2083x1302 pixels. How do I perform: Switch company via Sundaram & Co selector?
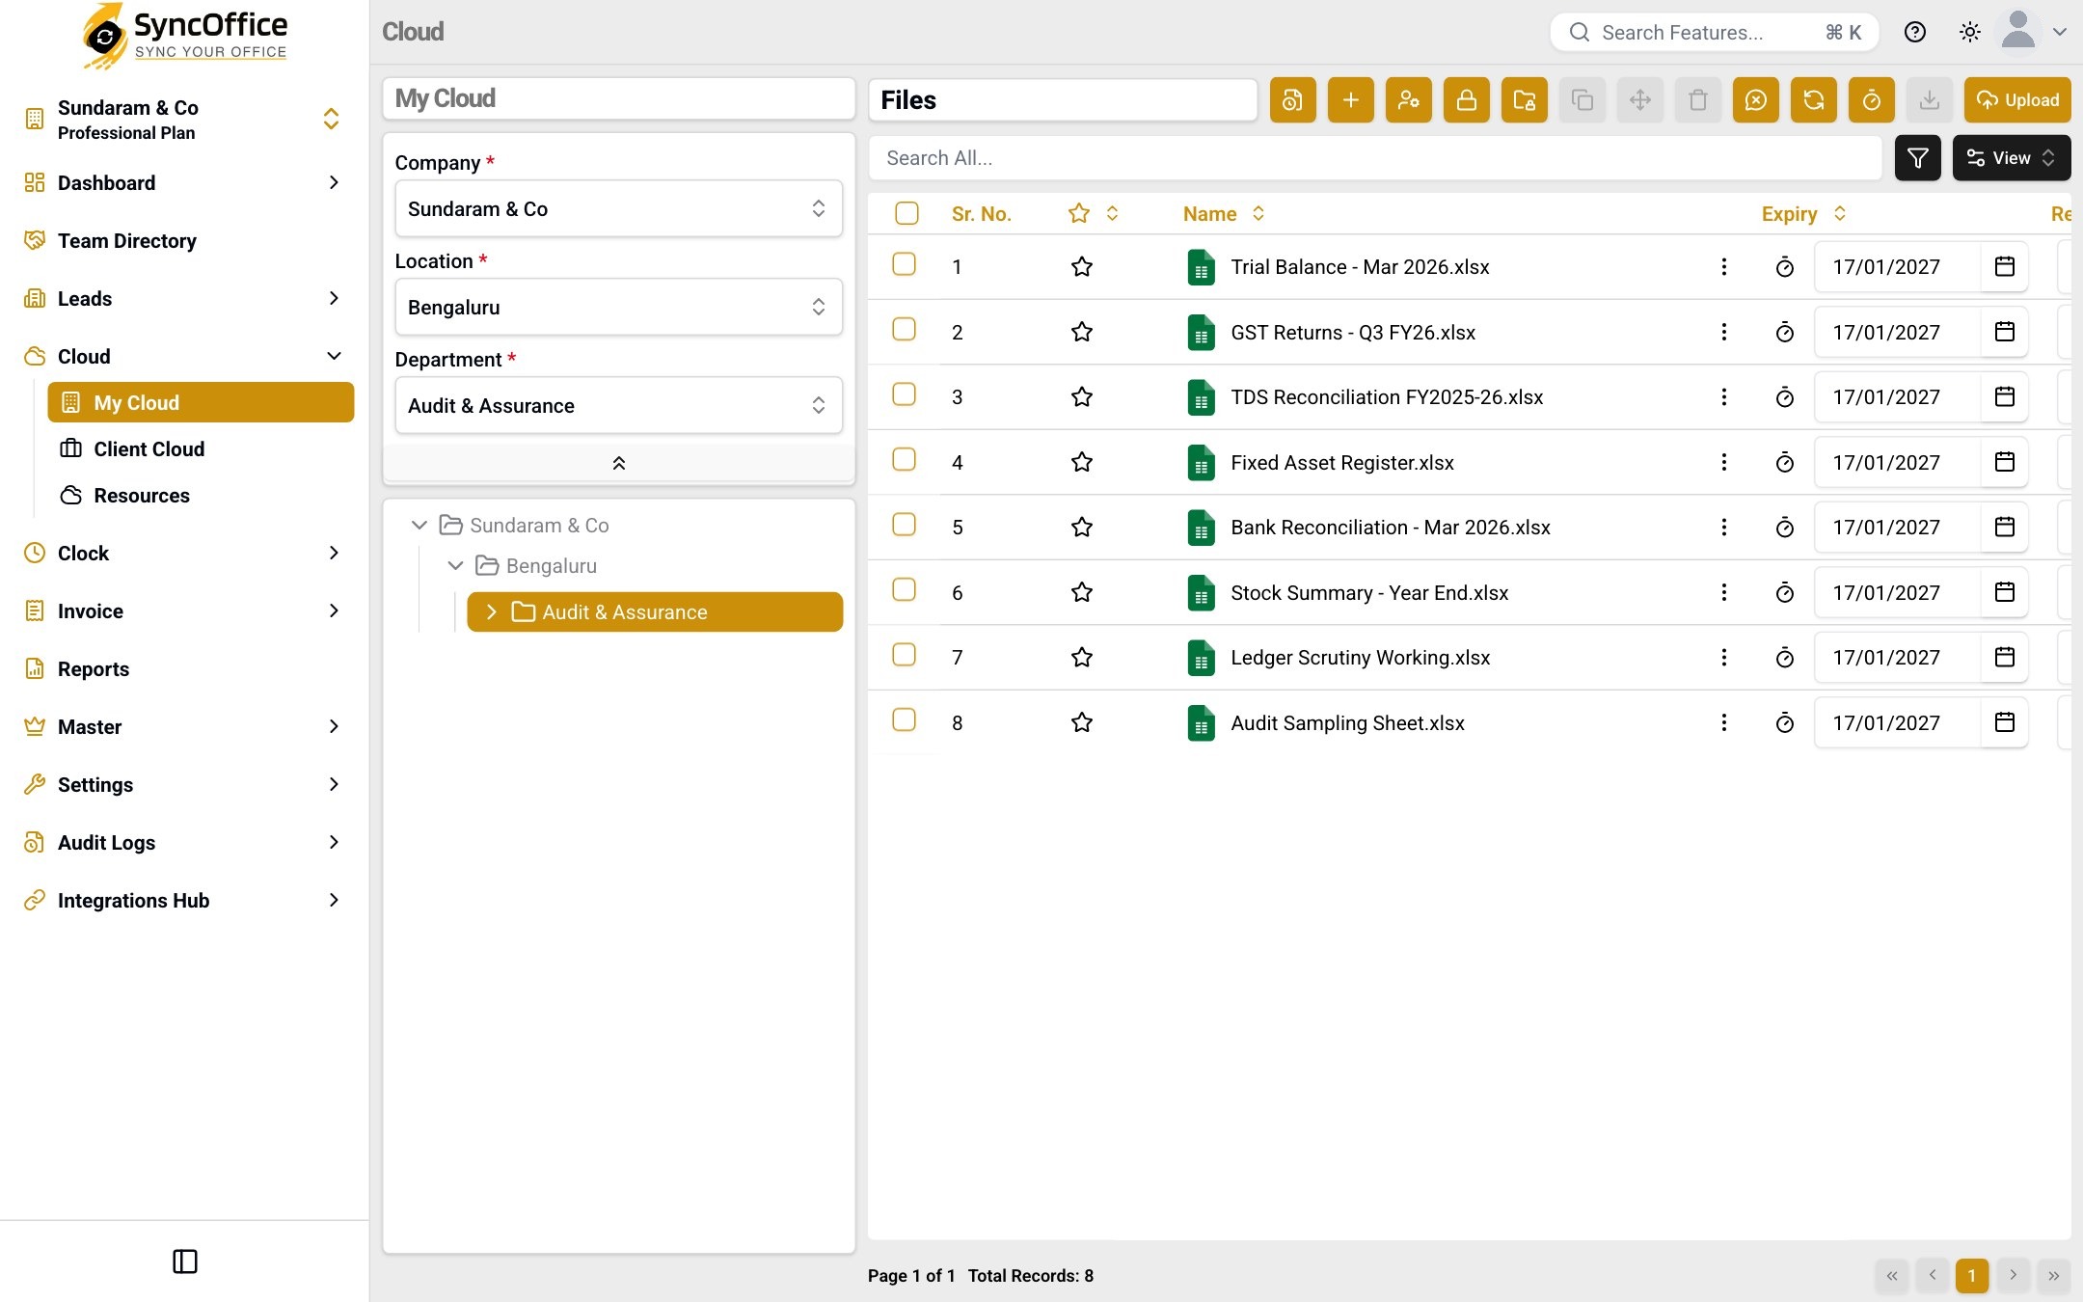(183, 120)
